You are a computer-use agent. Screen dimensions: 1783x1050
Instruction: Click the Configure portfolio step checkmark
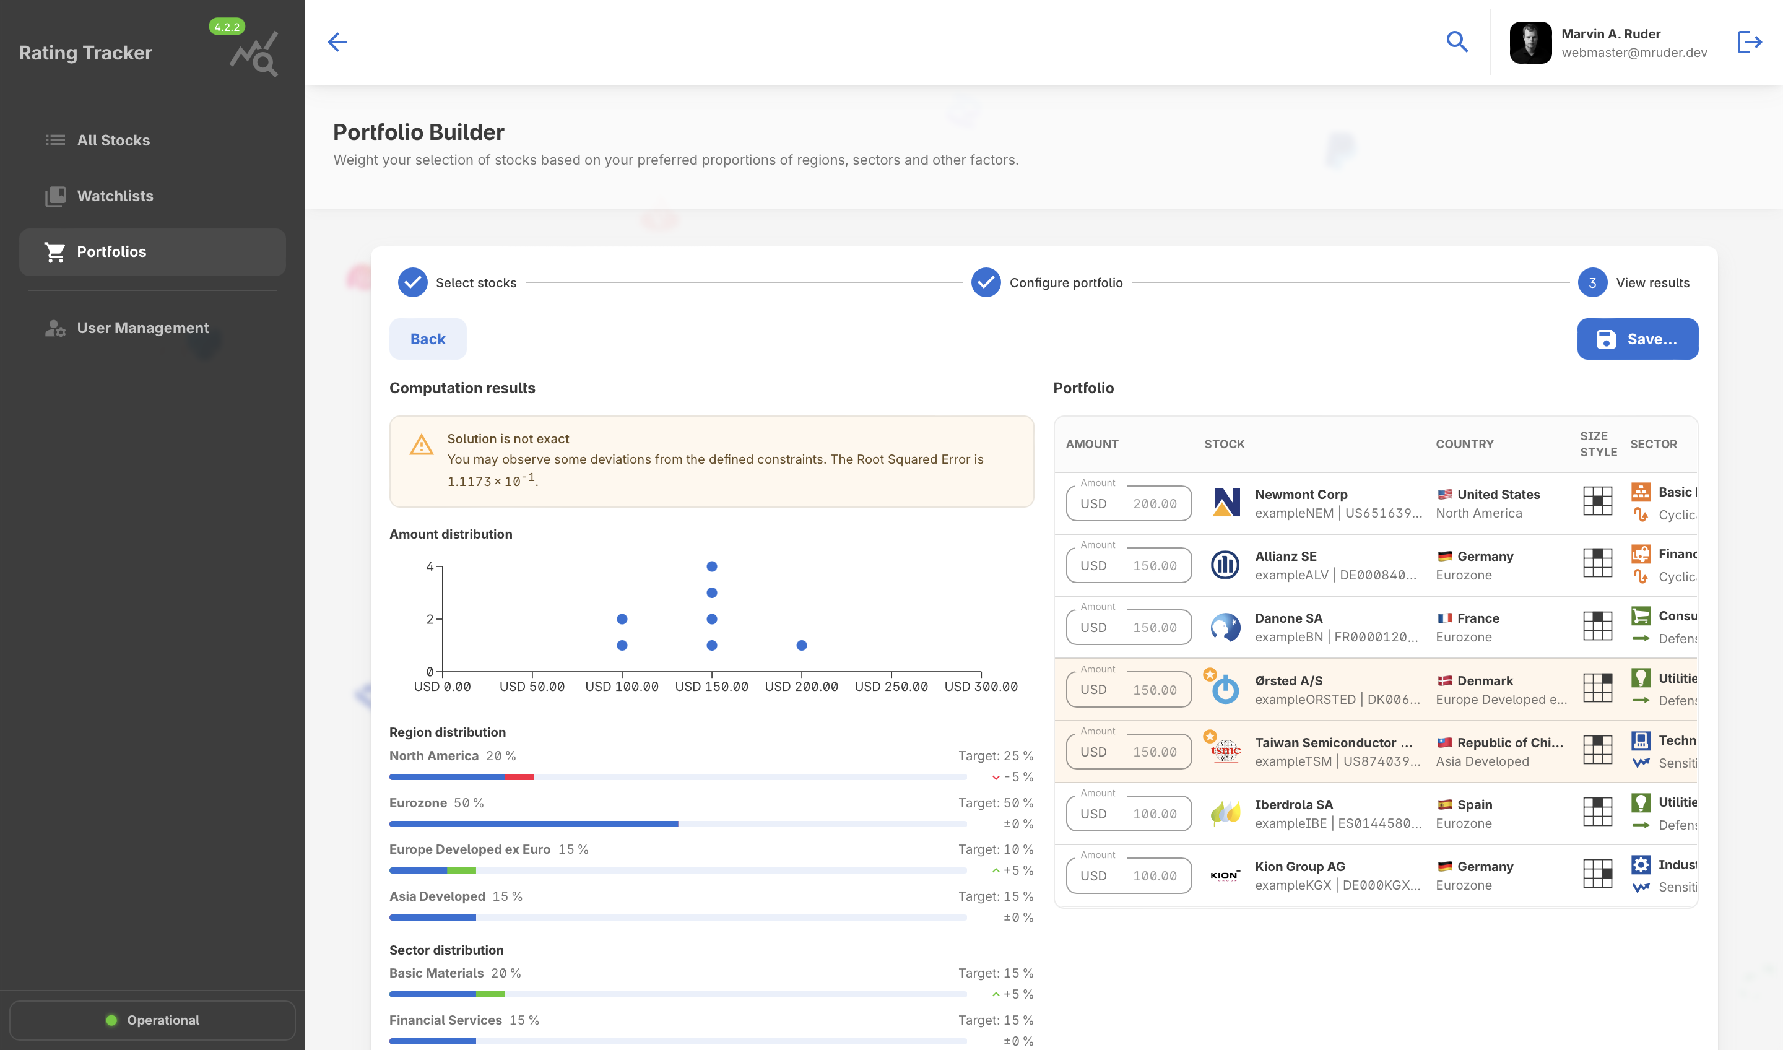986,283
